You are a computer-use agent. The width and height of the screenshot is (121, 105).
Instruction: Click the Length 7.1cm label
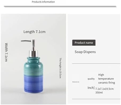coord(34,32)
